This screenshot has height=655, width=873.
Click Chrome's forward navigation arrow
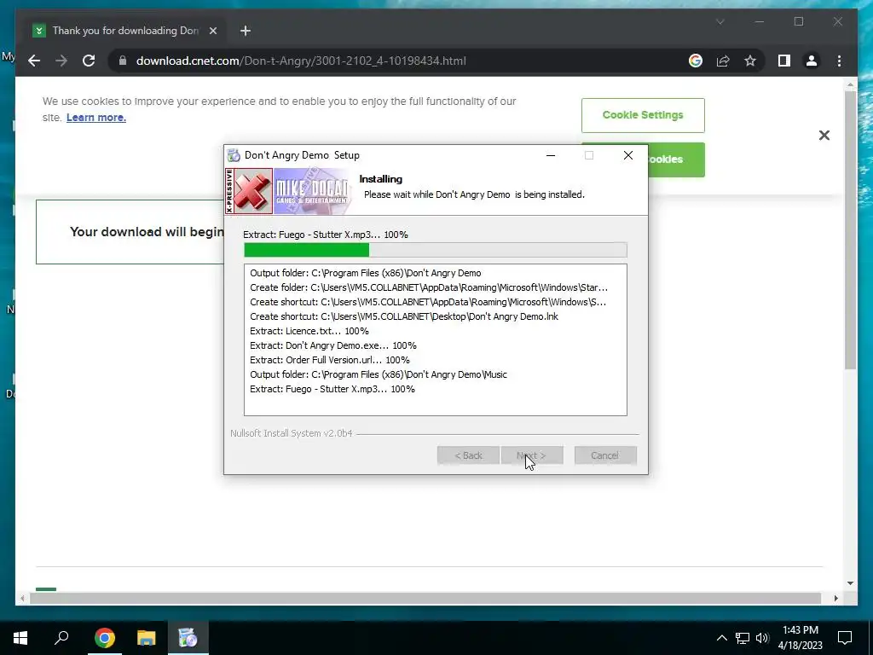coord(61,61)
